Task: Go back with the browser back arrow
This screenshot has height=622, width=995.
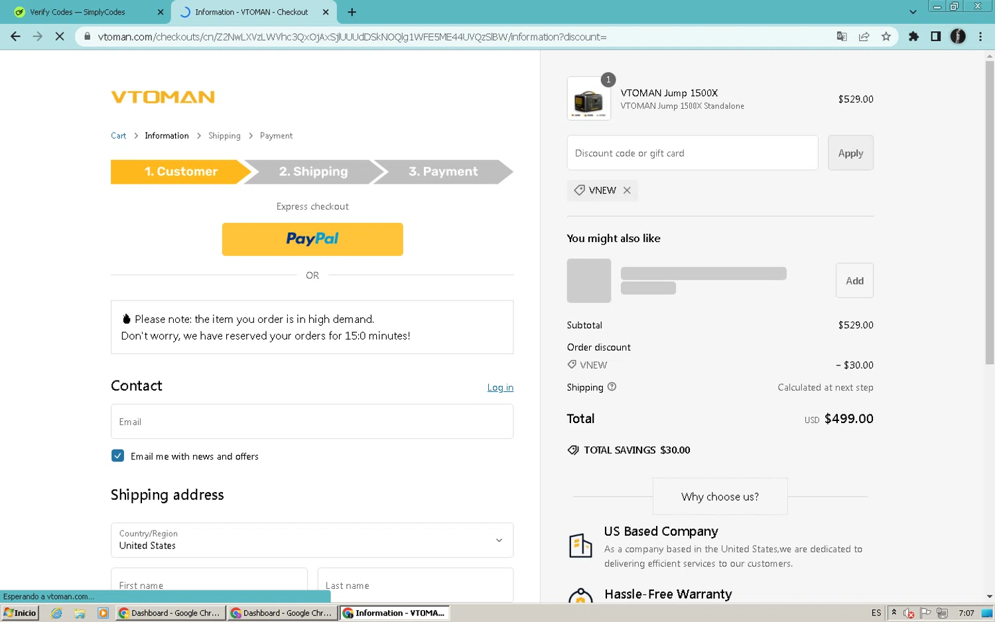Action: pos(15,36)
